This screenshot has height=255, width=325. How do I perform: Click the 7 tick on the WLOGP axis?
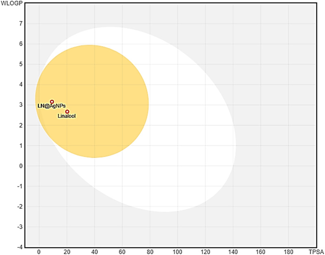click(x=19, y=24)
